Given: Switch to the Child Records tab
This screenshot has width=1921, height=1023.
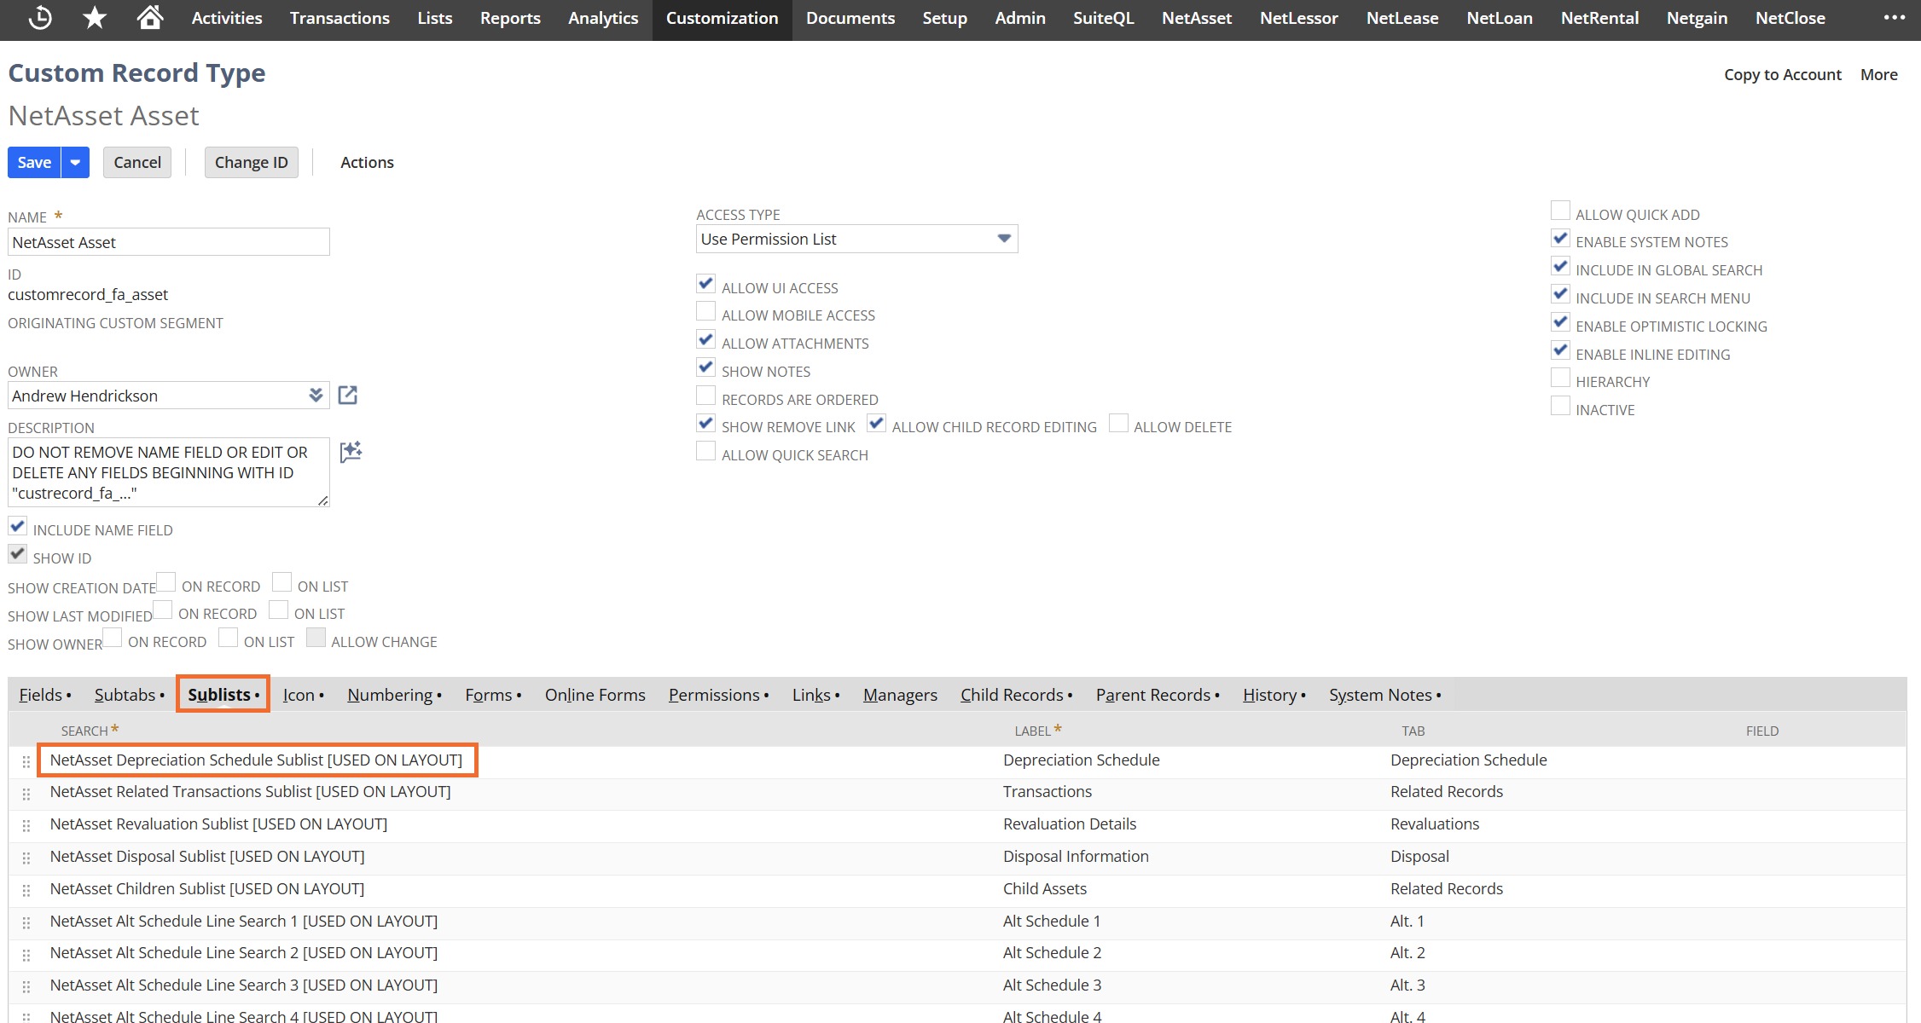Looking at the screenshot, I should [x=1016, y=695].
